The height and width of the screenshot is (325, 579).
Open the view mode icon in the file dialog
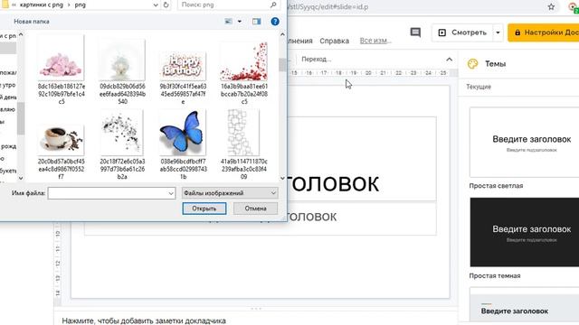click(x=229, y=22)
